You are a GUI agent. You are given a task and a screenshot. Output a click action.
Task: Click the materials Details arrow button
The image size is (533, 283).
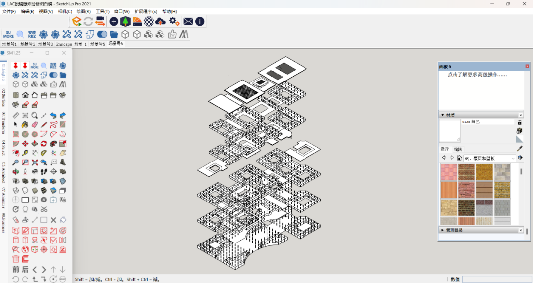pyautogui.click(x=520, y=158)
